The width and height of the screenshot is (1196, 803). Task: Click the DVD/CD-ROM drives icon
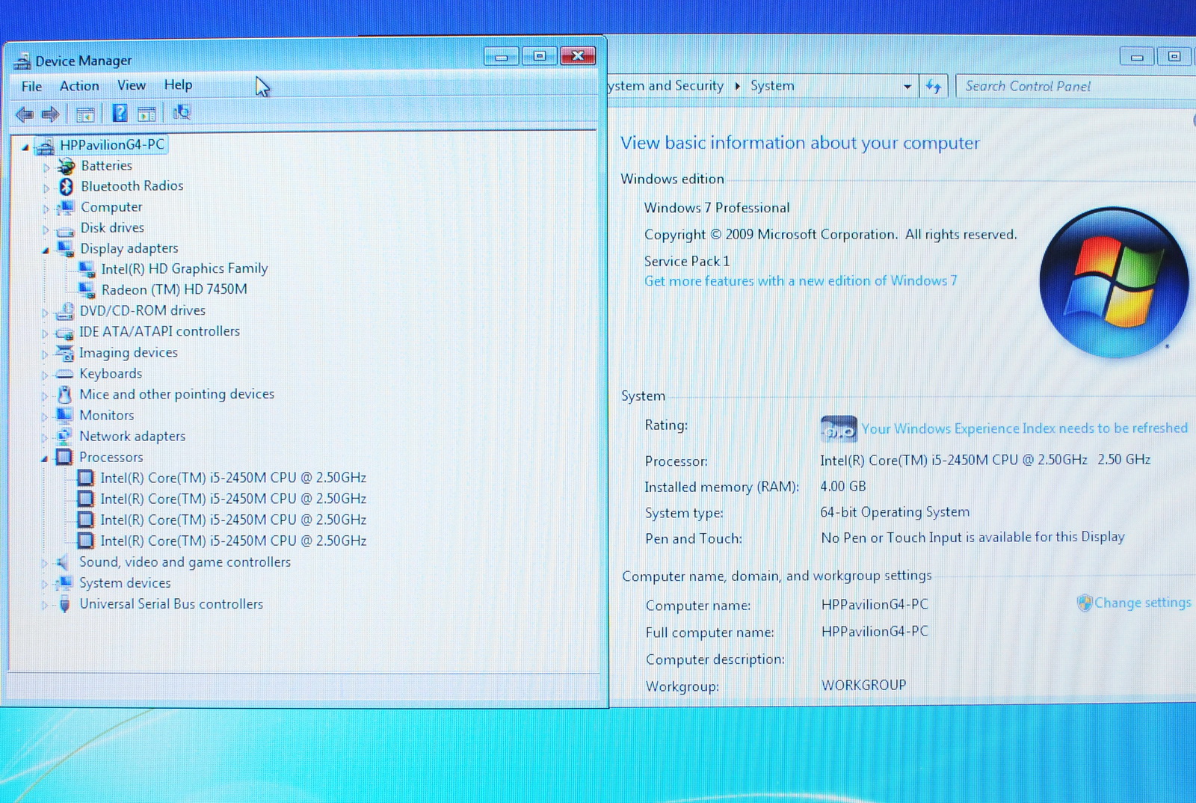click(65, 310)
